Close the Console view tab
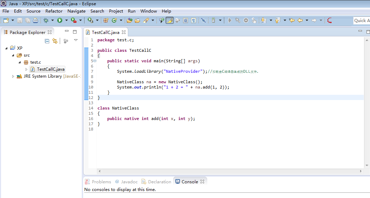This screenshot has width=370, height=198. click(x=202, y=182)
